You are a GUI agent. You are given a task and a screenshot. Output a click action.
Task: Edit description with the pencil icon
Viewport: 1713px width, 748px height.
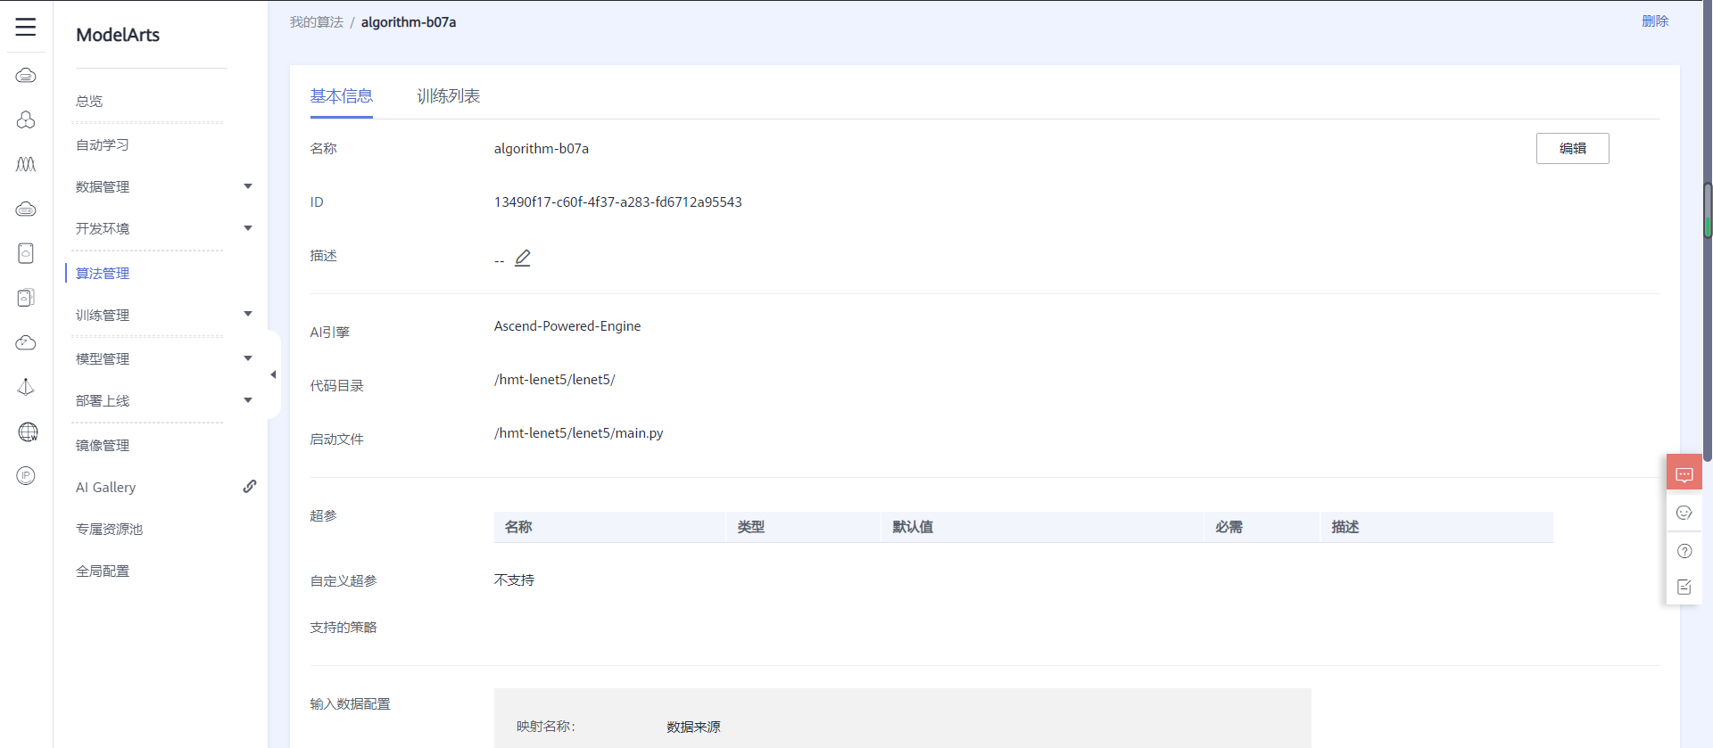[523, 258]
